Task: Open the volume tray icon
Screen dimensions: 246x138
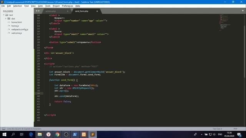Action: click(214, 135)
